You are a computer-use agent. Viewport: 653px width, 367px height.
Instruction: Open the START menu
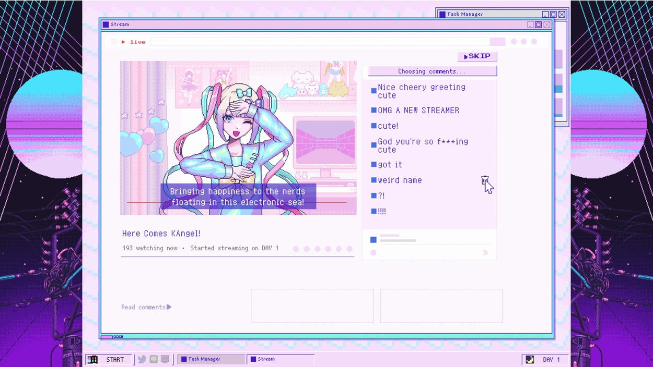point(109,359)
